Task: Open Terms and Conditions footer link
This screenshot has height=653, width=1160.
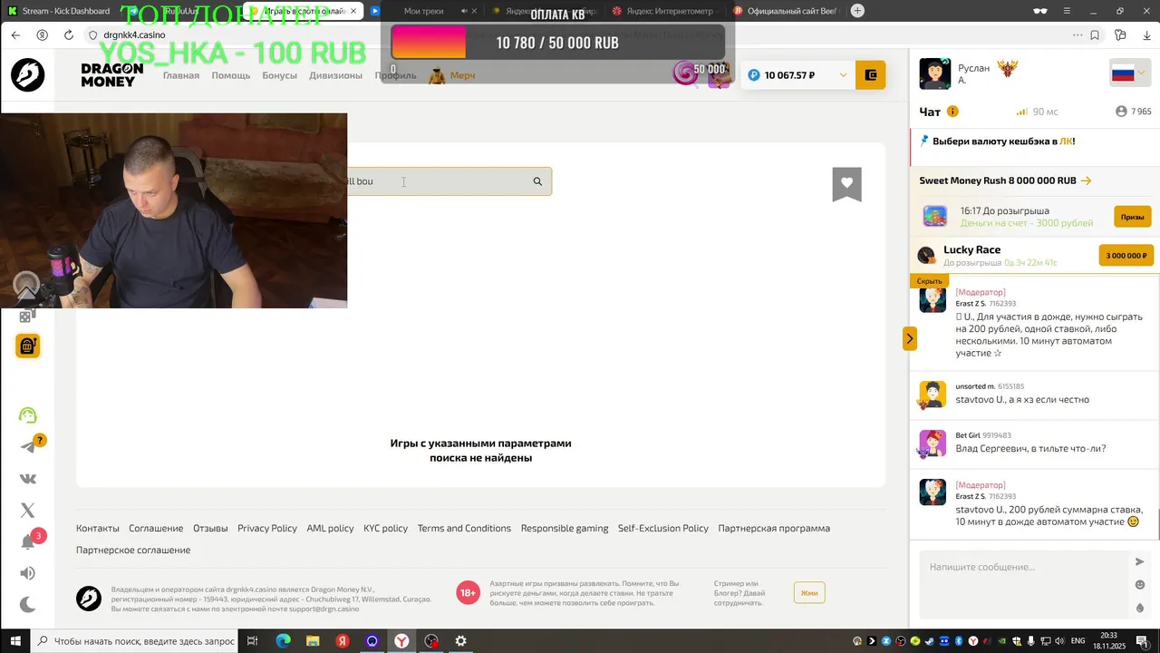Action: tap(464, 528)
